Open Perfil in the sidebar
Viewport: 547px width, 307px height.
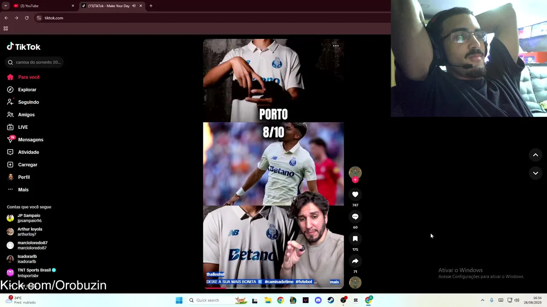point(18,177)
